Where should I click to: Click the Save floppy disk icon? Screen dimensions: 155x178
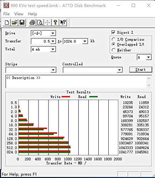[22, 22]
